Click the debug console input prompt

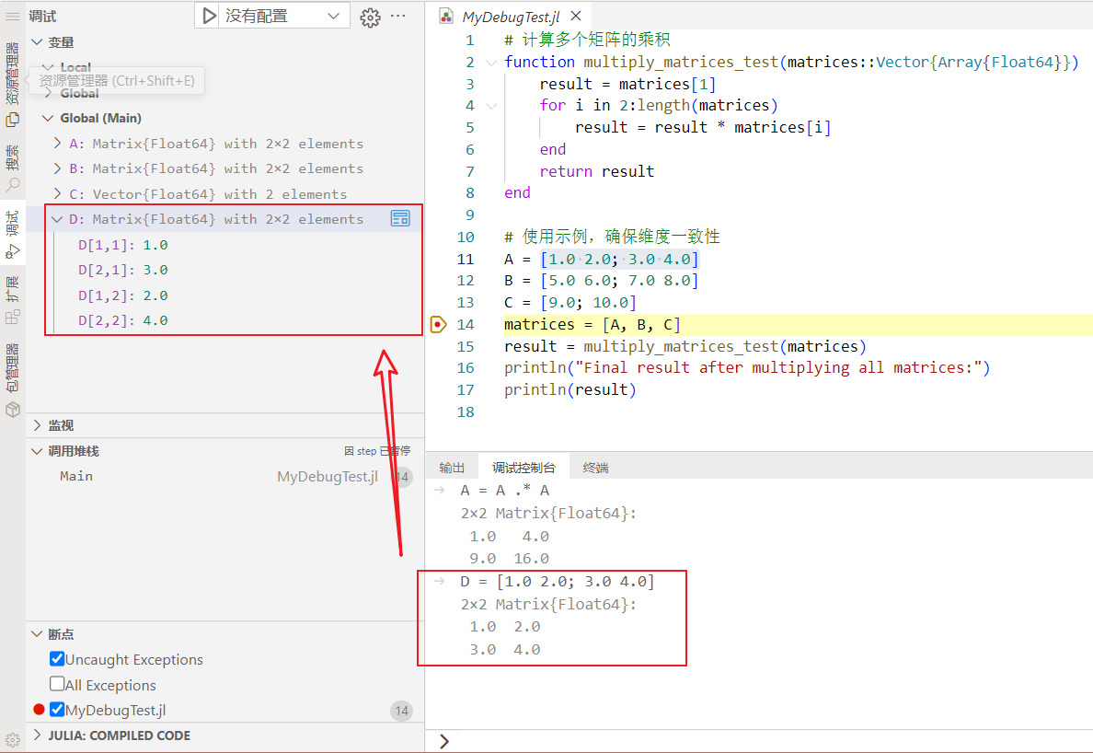coord(758,741)
